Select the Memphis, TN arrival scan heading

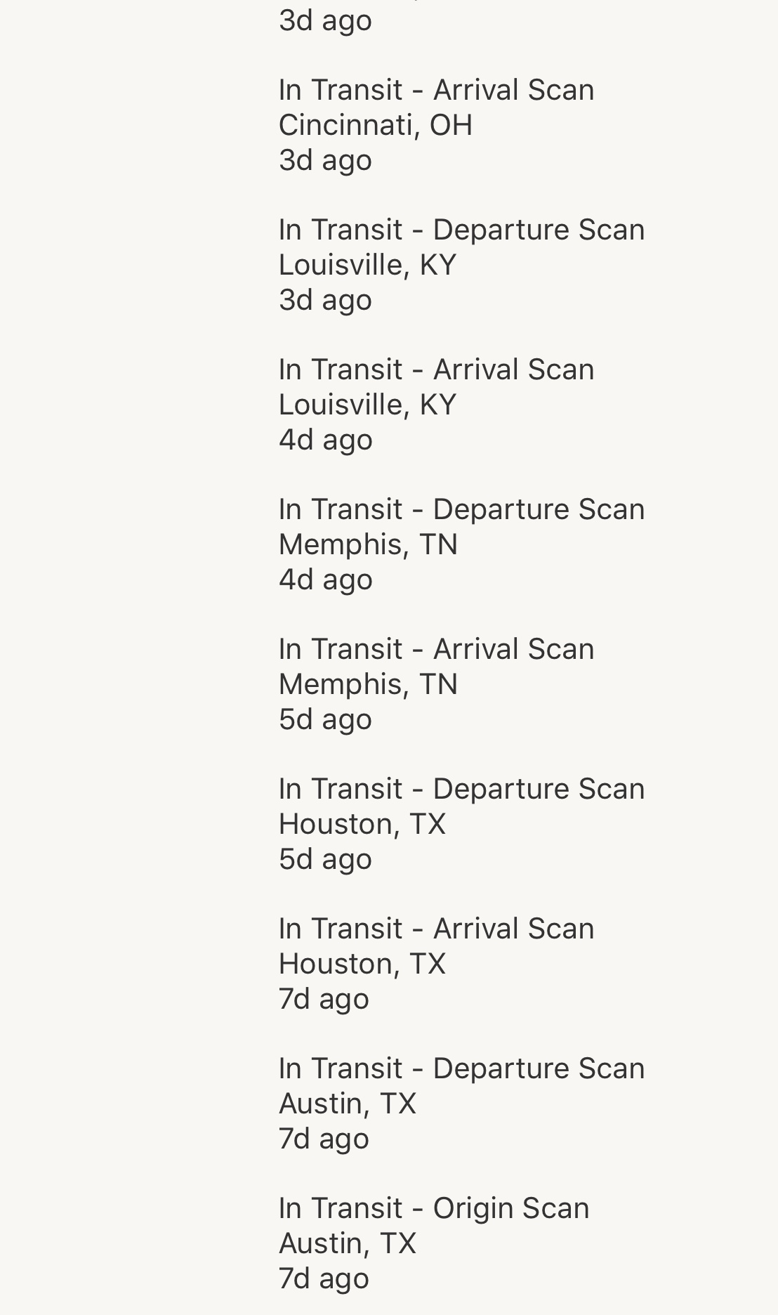coord(436,649)
